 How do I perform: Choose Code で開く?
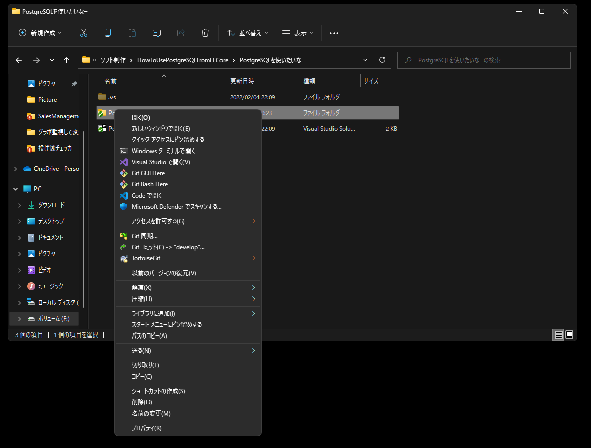point(188,196)
